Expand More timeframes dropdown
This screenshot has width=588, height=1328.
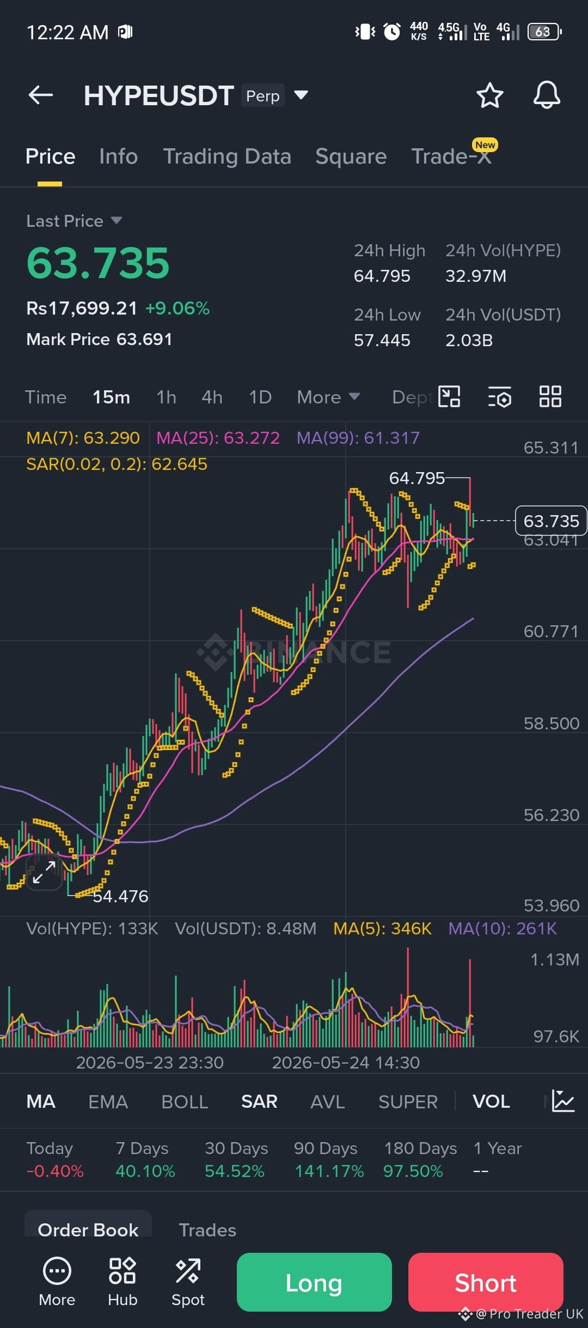pos(328,397)
